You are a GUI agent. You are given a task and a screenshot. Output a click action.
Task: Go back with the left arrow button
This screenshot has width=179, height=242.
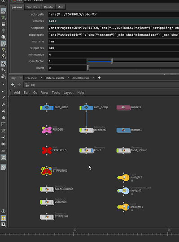point(13,85)
